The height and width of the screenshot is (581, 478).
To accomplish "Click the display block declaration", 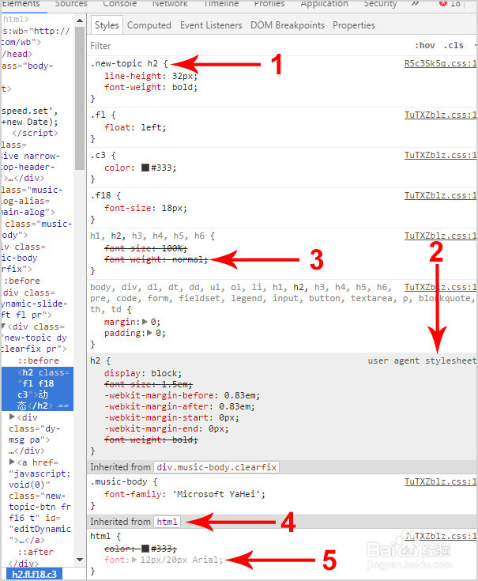I will coord(143,373).
